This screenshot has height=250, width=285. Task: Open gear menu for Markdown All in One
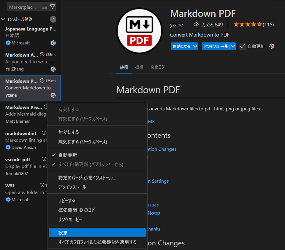(53, 69)
